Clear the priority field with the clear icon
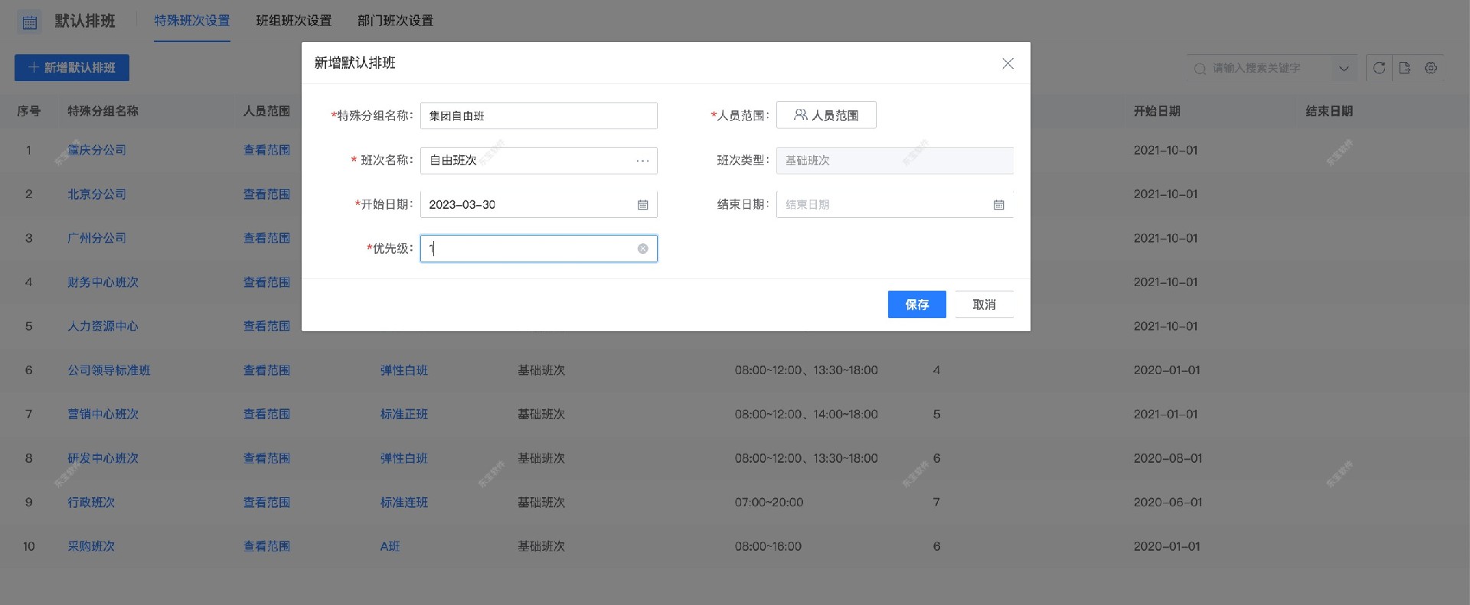This screenshot has height=605, width=1470. coord(642,249)
